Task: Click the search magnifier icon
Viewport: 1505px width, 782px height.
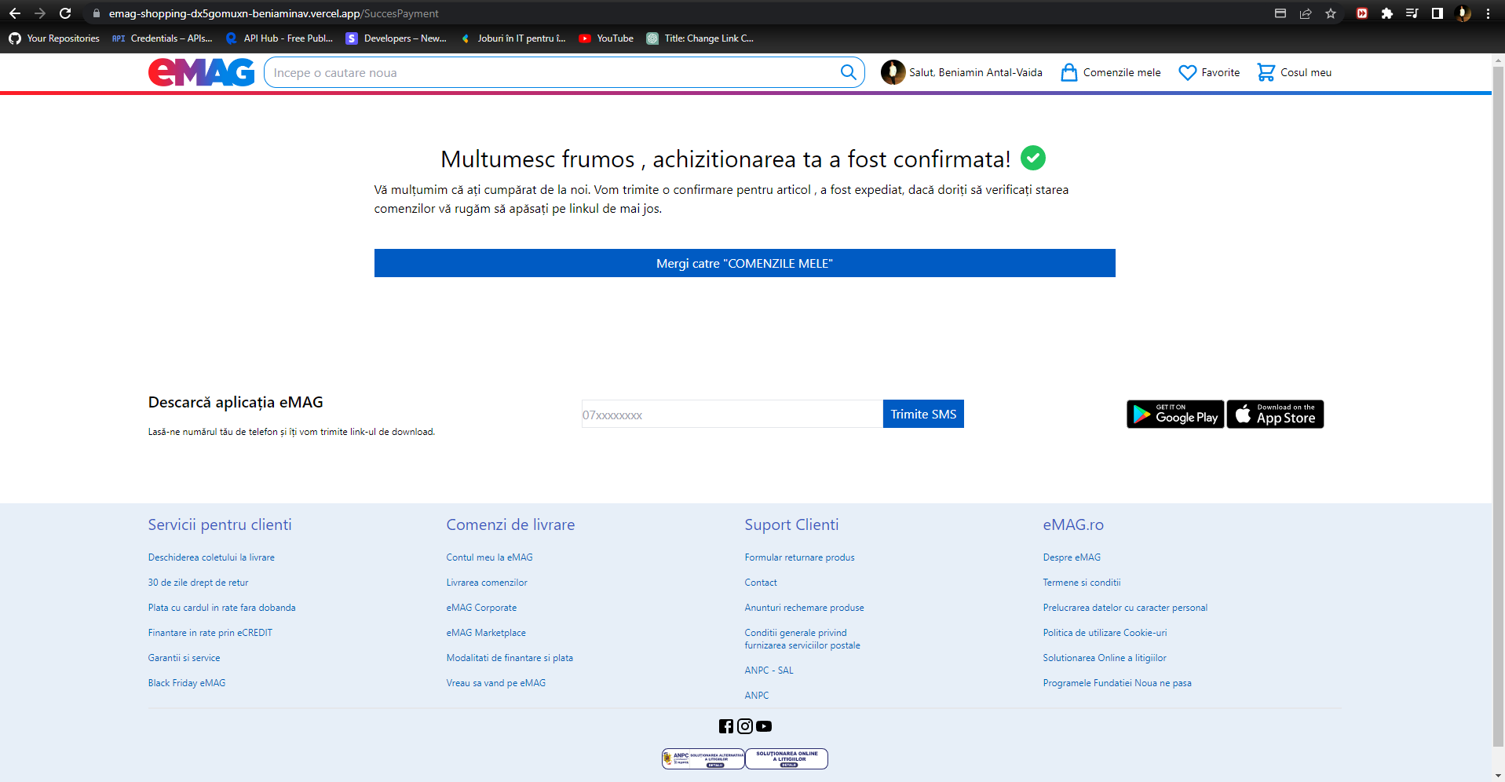Action: pos(848,71)
